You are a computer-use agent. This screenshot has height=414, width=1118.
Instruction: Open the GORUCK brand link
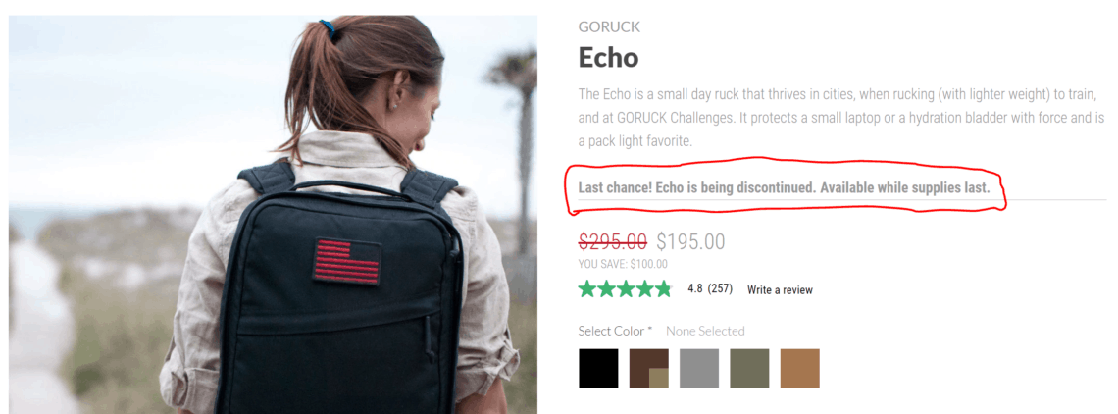tap(609, 27)
